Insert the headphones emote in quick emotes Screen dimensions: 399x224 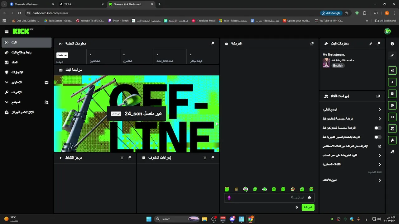point(264,189)
